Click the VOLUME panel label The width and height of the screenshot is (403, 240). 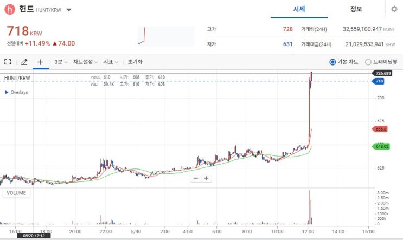(x=16, y=193)
